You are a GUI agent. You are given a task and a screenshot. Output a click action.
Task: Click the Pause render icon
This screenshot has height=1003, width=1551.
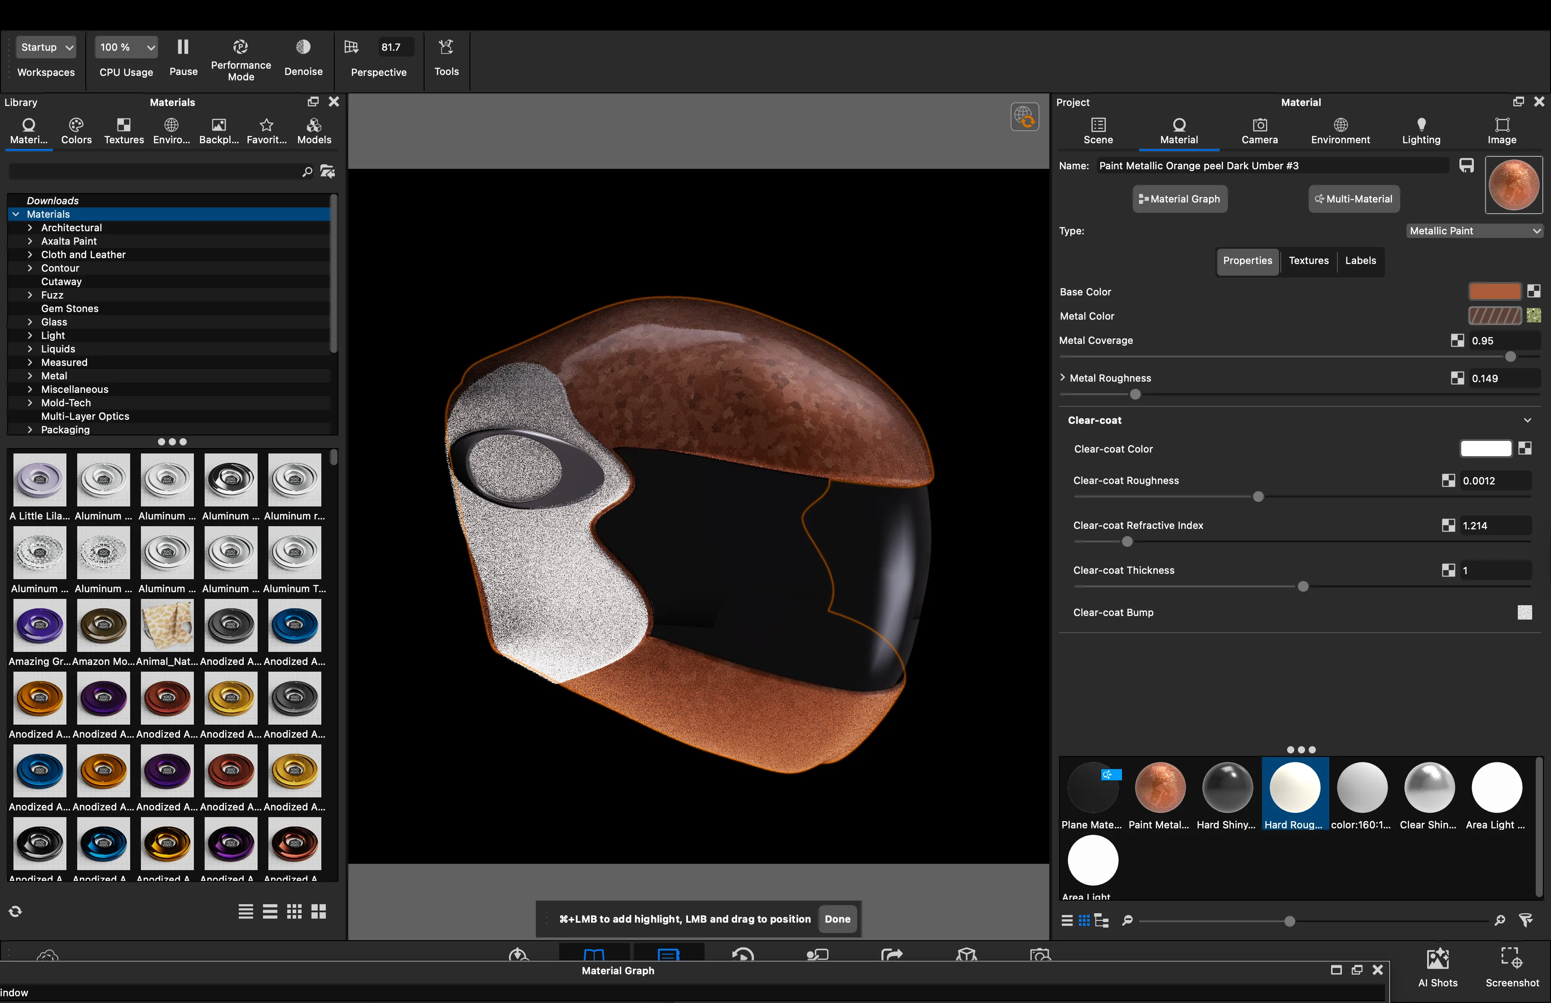(183, 47)
